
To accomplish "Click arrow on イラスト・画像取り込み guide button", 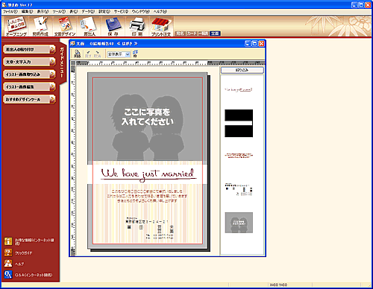I will [52, 74].
